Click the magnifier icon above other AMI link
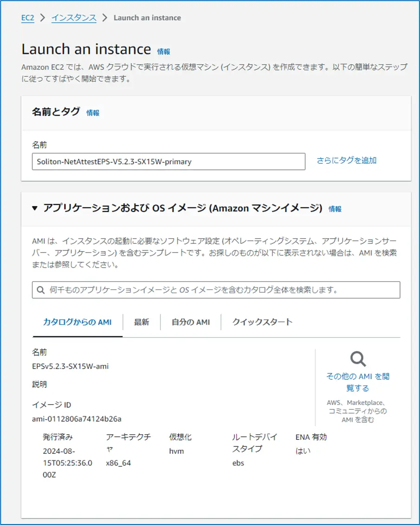This screenshot has width=420, height=525. click(x=358, y=359)
